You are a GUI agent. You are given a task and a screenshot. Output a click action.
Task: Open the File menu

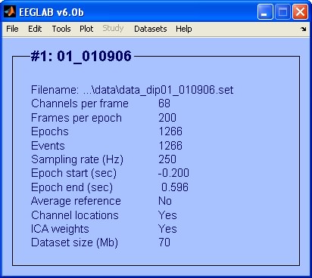click(x=12, y=29)
